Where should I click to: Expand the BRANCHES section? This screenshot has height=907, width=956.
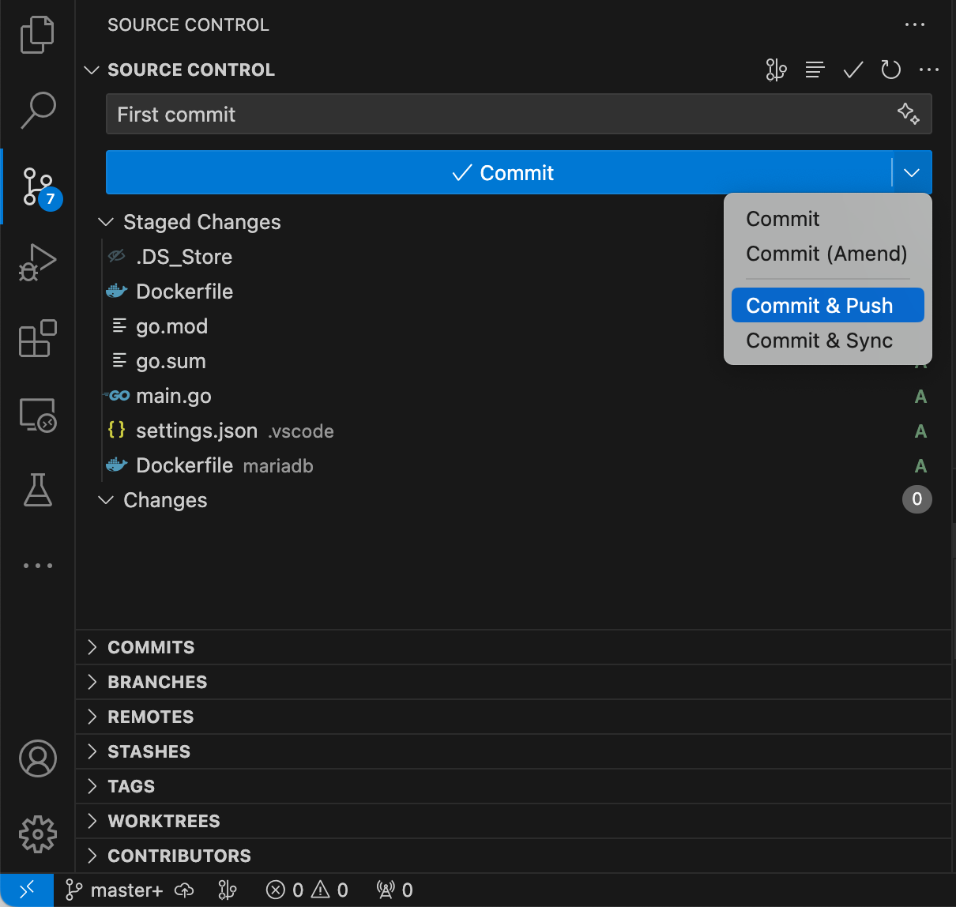(x=157, y=682)
